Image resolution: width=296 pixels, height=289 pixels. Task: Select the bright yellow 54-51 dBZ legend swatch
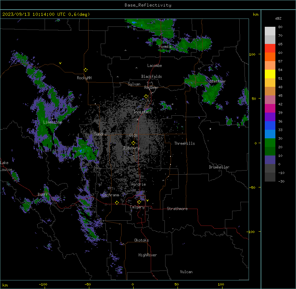[270, 74]
